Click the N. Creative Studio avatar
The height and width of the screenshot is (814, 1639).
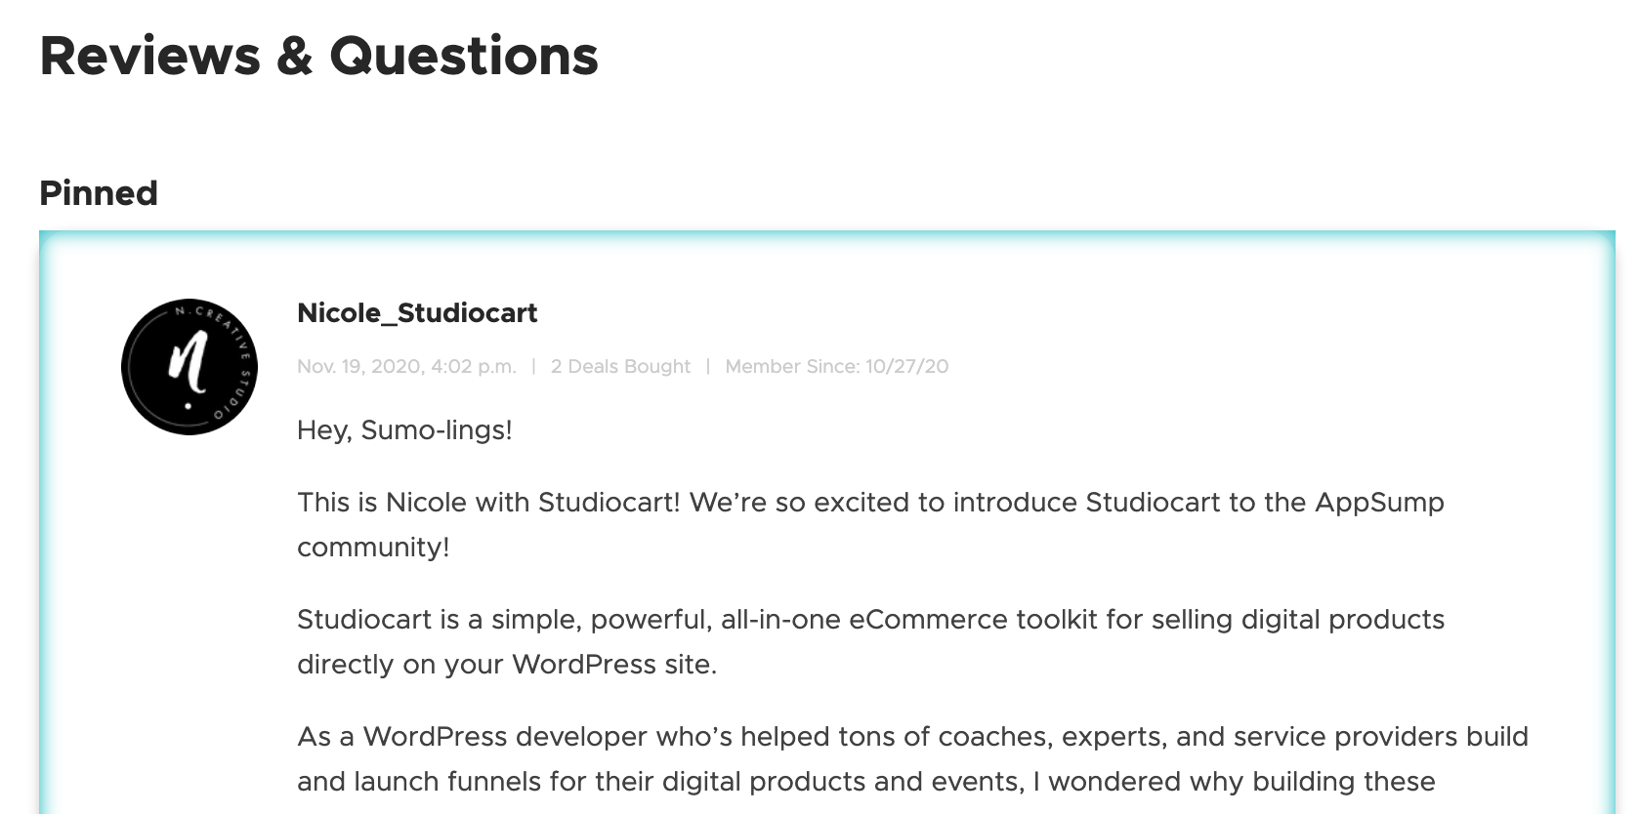[x=189, y=367]
